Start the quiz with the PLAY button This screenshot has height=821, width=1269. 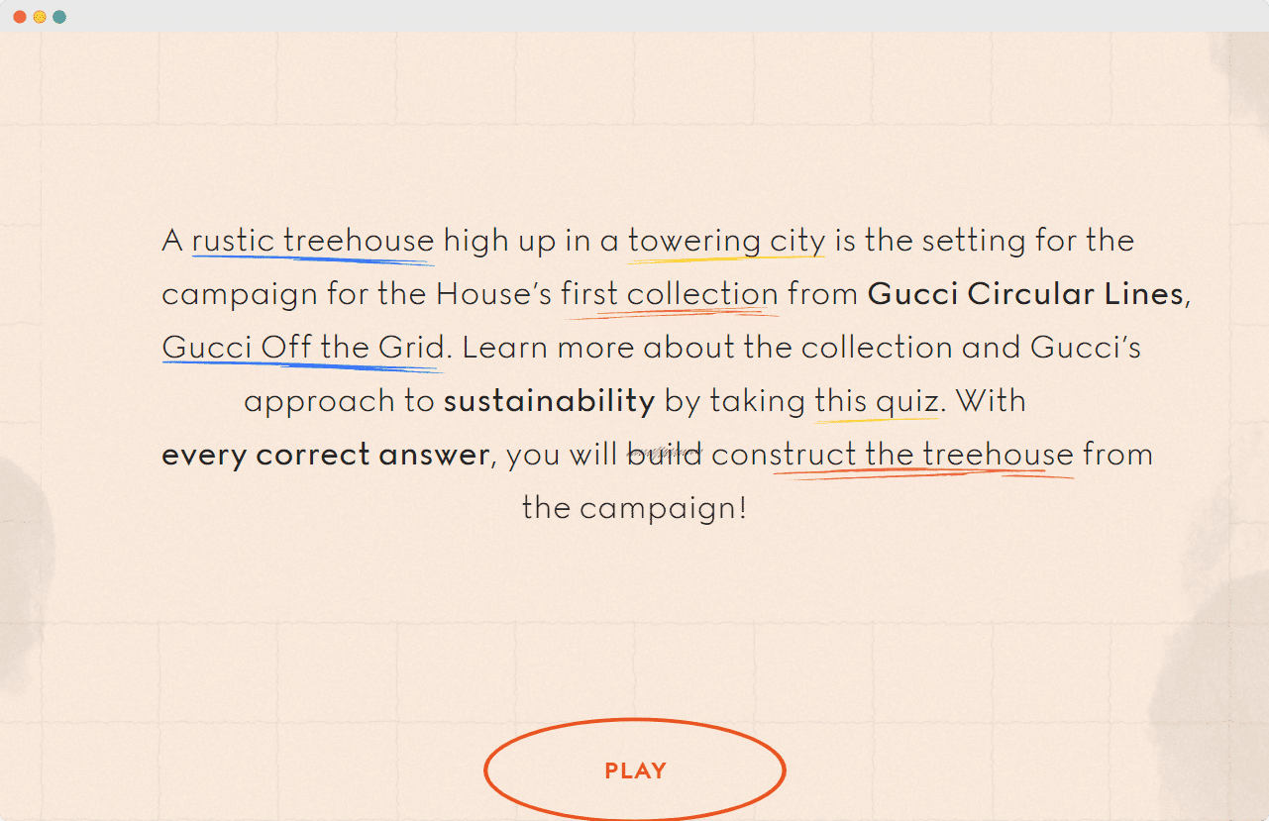(x=635, y=770)
